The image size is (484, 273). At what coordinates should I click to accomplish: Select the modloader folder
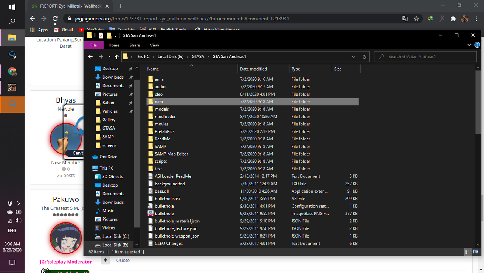pos(253,117)
